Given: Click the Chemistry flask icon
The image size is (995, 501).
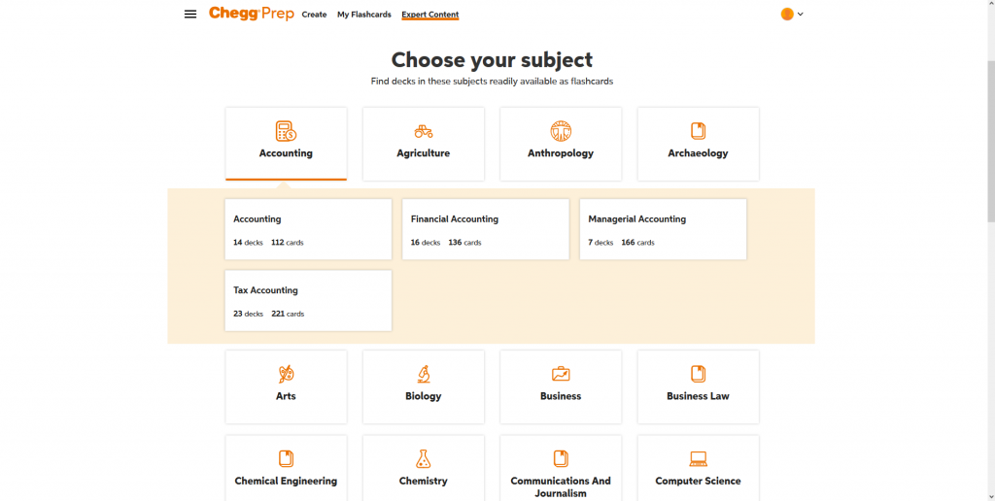Looking at the screenshot, I should click(x=424, y=459).
